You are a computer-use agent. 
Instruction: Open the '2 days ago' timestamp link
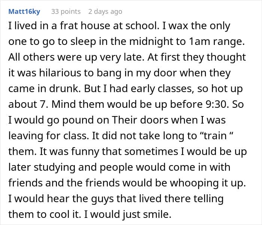[105, 12]
